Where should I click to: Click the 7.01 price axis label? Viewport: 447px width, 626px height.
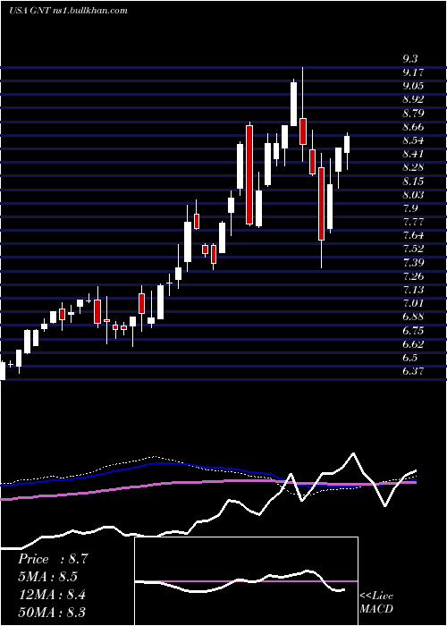tap(413, 303)
